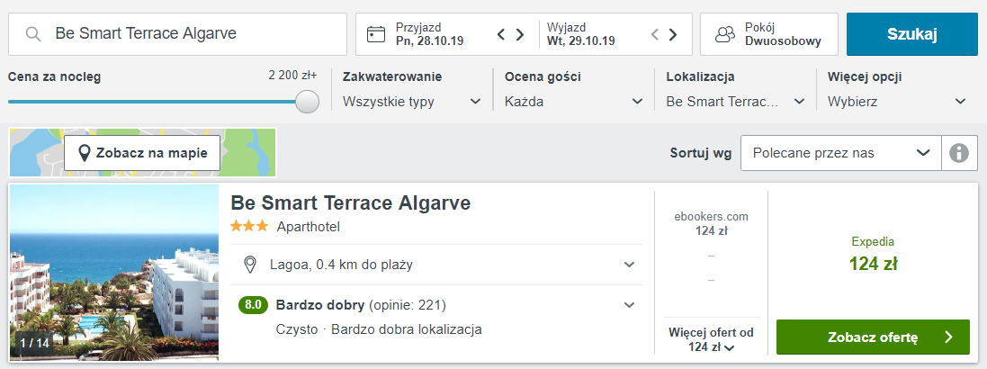Open the check-in calendar icon
Screen dimensions: 987x369
376,34
